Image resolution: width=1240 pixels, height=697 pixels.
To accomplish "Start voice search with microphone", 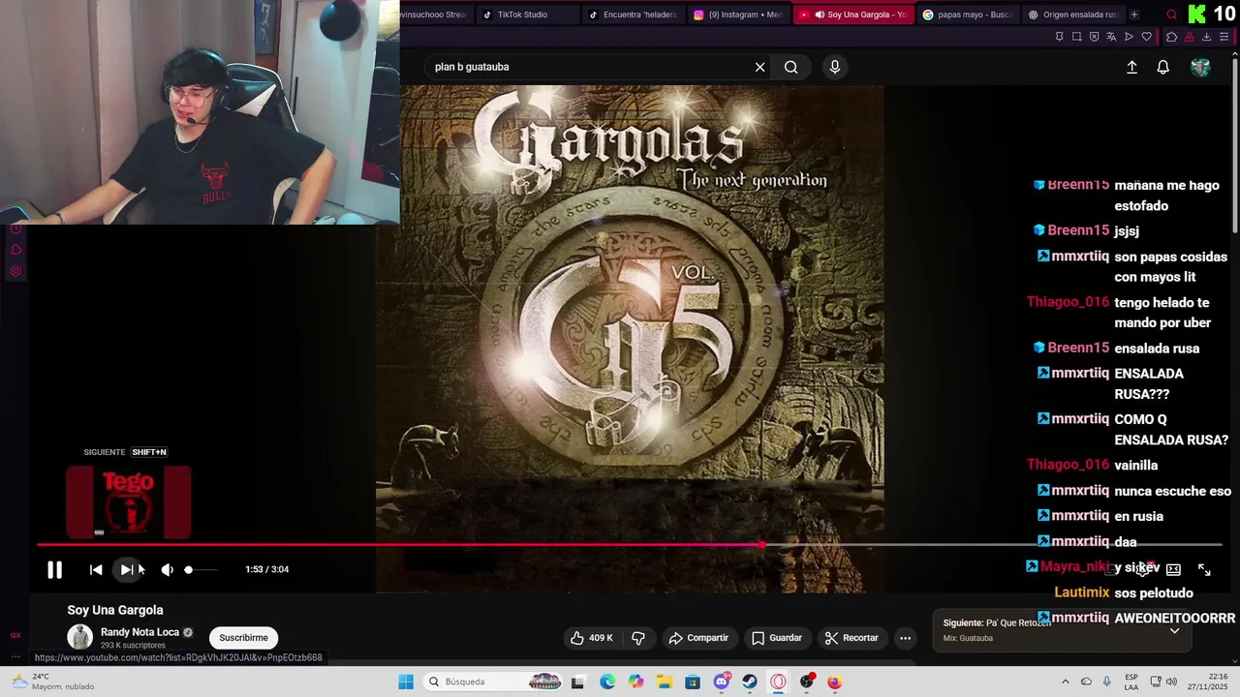I will (835, 67).
